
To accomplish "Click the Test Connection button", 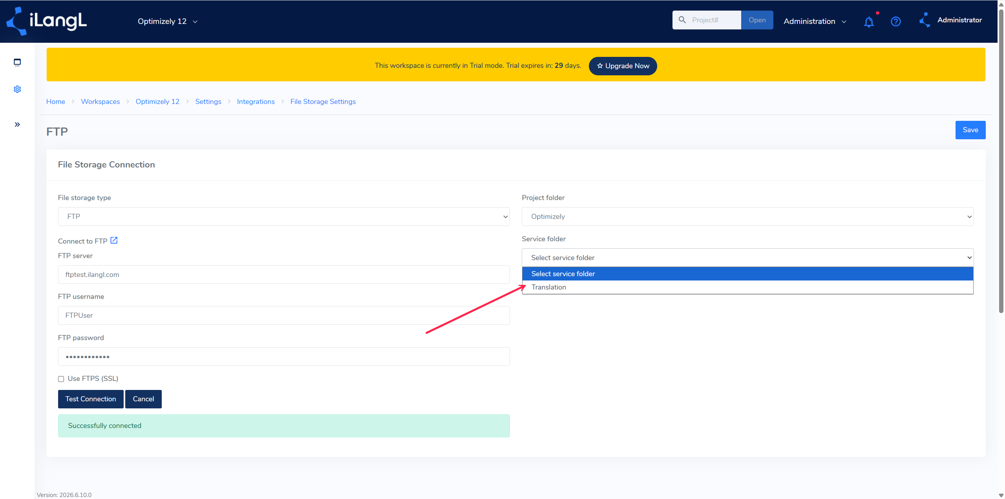I will point(91,399).
